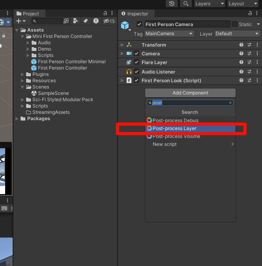262x266 pixels.
Task: Clear the component search text
Action: click(230, 103)
